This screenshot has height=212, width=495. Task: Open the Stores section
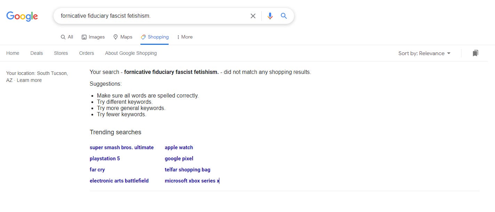click(x=61, y=53)
